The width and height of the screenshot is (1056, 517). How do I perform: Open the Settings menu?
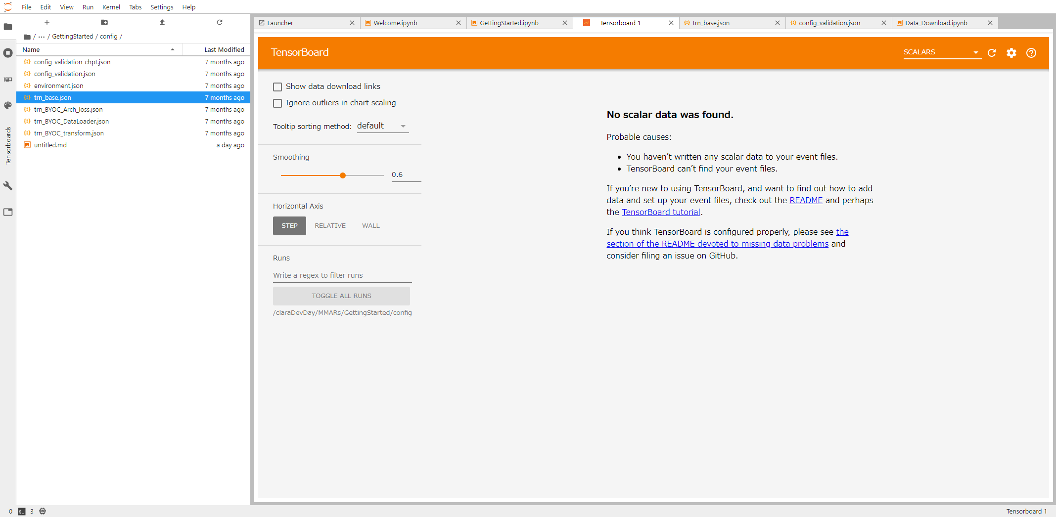pyautogui.click(x=162, y=7)
